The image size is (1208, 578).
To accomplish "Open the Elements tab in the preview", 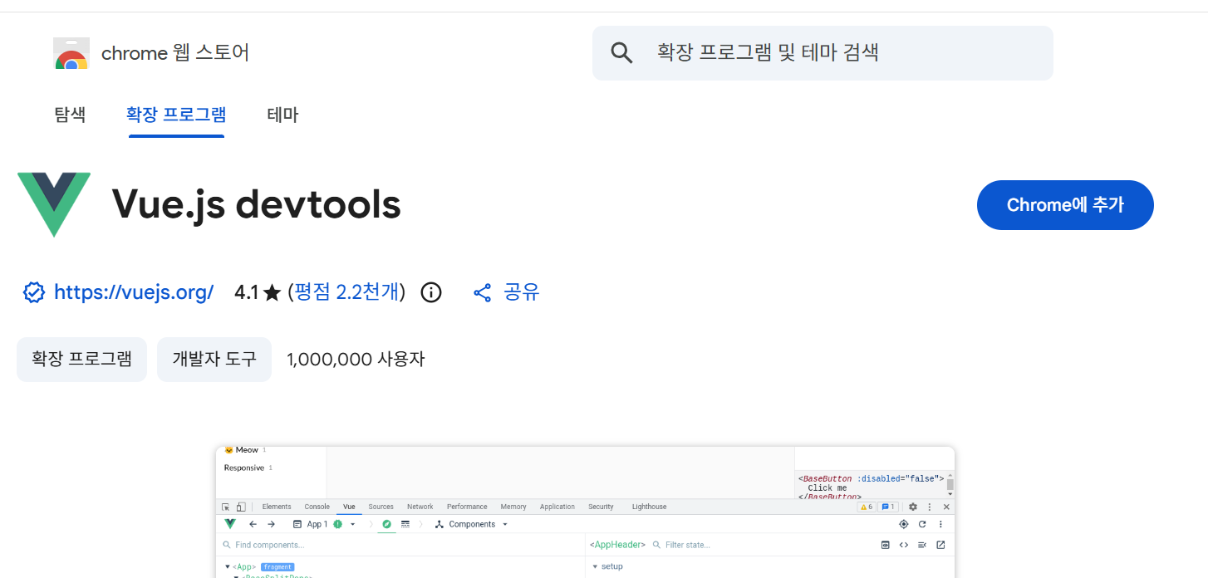I will point(277,507).
